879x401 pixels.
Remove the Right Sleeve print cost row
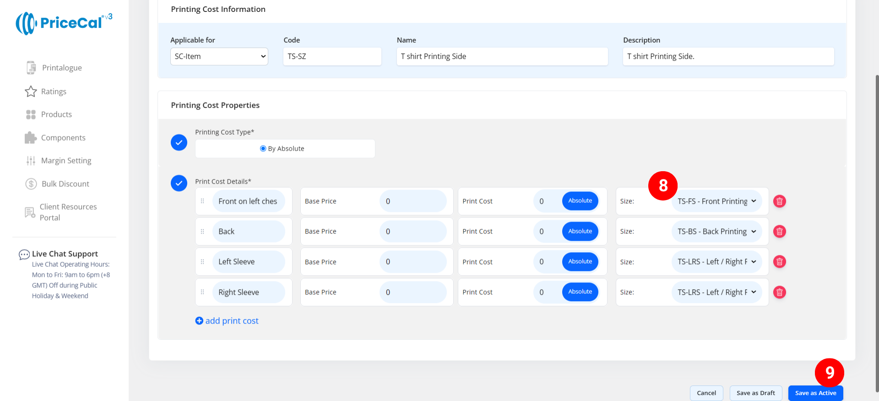pos(779,292)
